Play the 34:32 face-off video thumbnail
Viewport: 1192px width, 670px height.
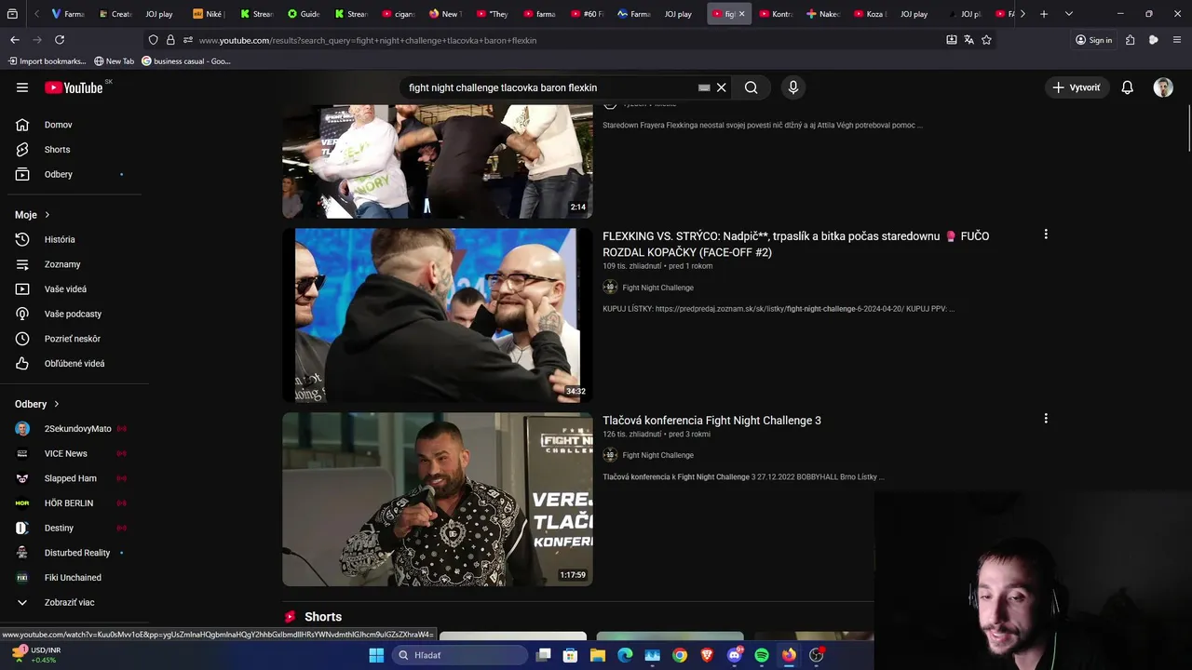(438, 315)
